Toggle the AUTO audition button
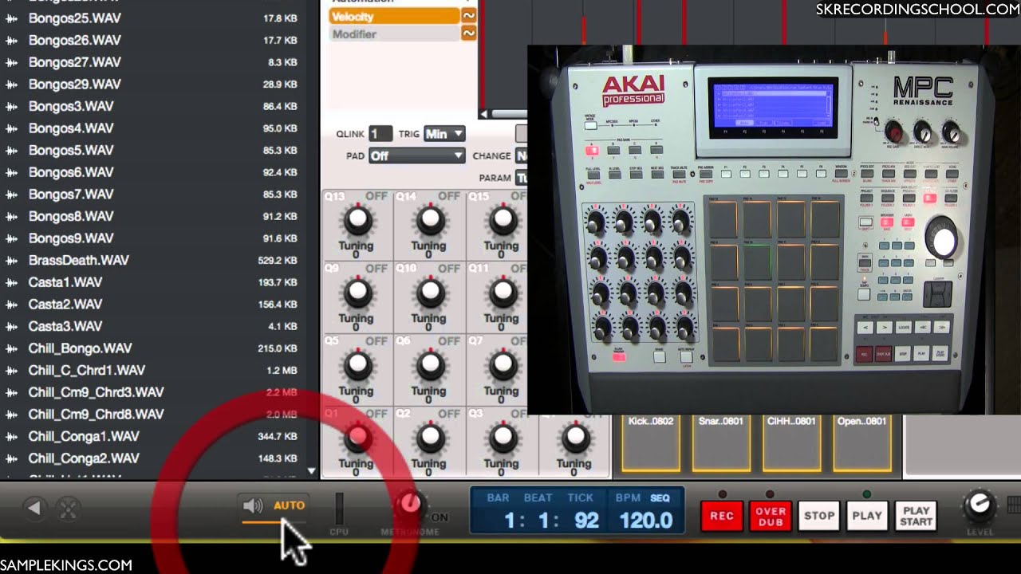Screen dimensions: 1021x574 click(x=289, y=505)
